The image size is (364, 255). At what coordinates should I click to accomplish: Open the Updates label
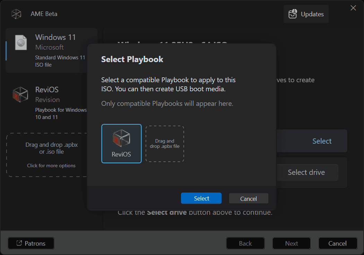click(312, 14)
